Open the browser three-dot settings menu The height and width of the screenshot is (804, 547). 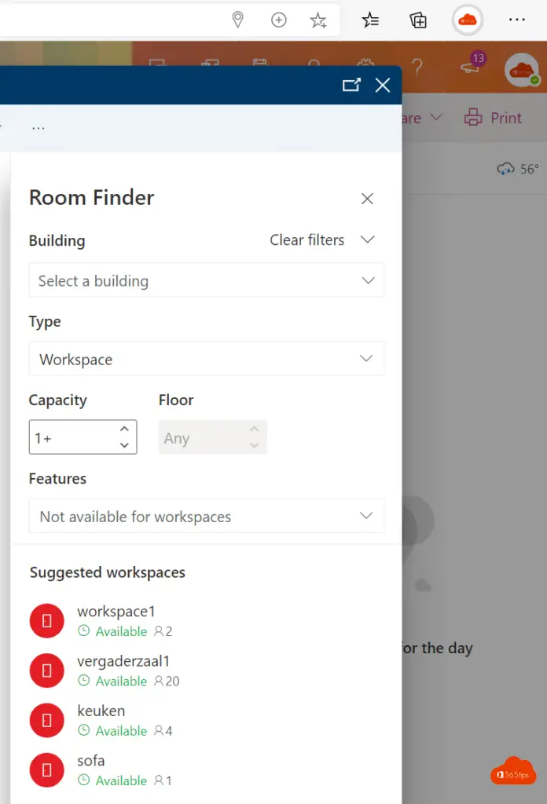coord(516,20)
